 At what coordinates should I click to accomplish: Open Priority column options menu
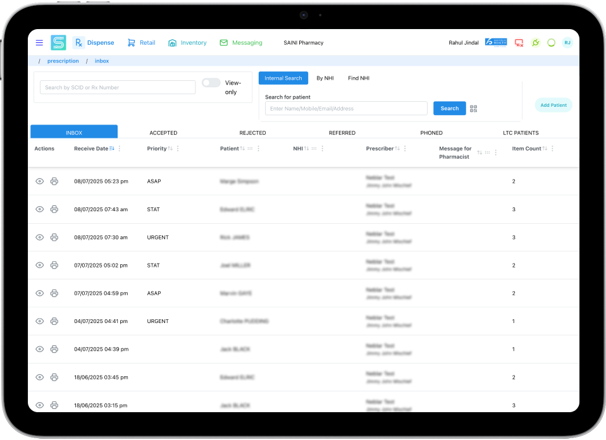coord(178,149)
